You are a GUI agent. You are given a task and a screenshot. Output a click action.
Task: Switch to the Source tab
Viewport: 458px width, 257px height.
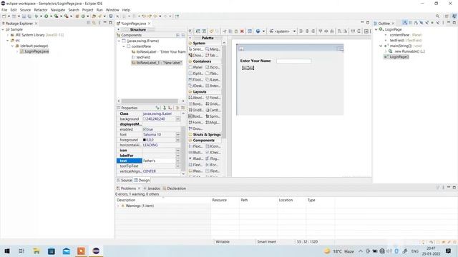click(x=125, y=181)
